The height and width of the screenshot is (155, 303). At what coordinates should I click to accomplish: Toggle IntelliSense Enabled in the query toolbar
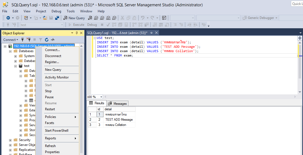[126, 25]
